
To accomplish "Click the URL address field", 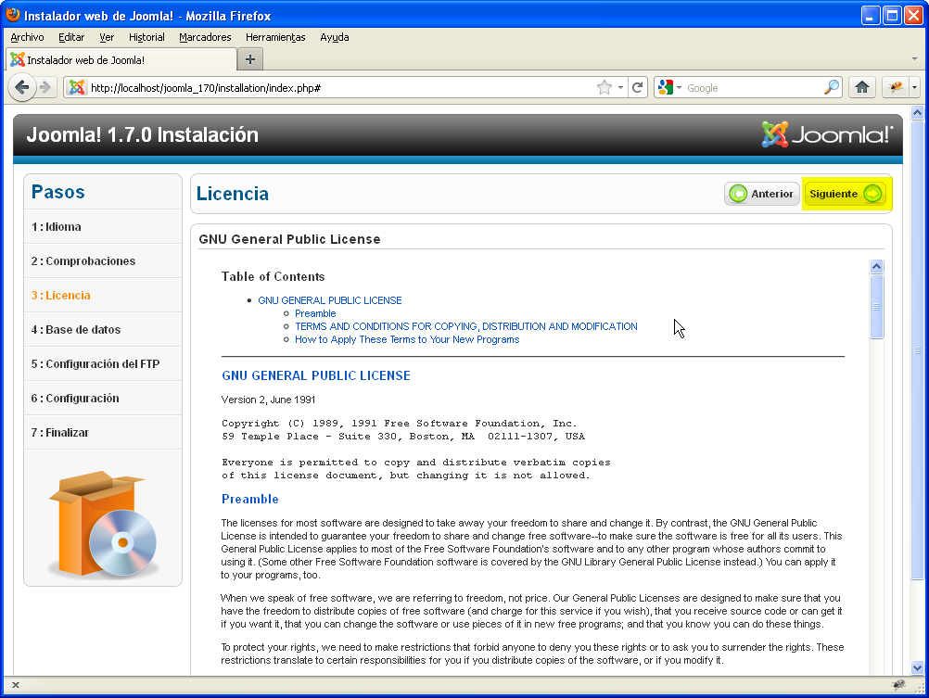I will pyautogui.click(x=340, y=88).
